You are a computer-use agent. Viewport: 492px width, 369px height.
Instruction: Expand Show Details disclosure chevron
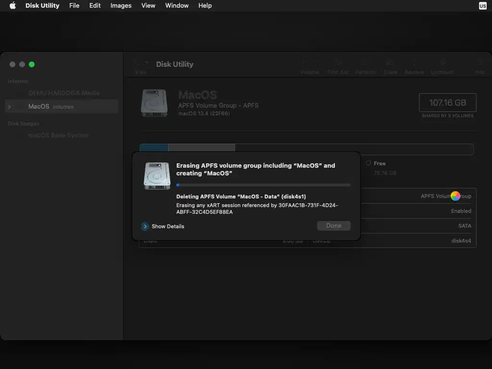click(x=145, y=226)
